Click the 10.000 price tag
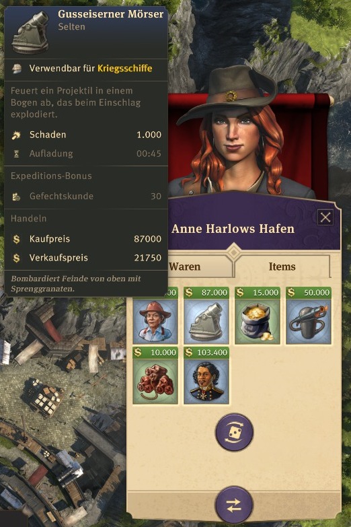Screen dimensions: 351x527 (x=155, y=352)
